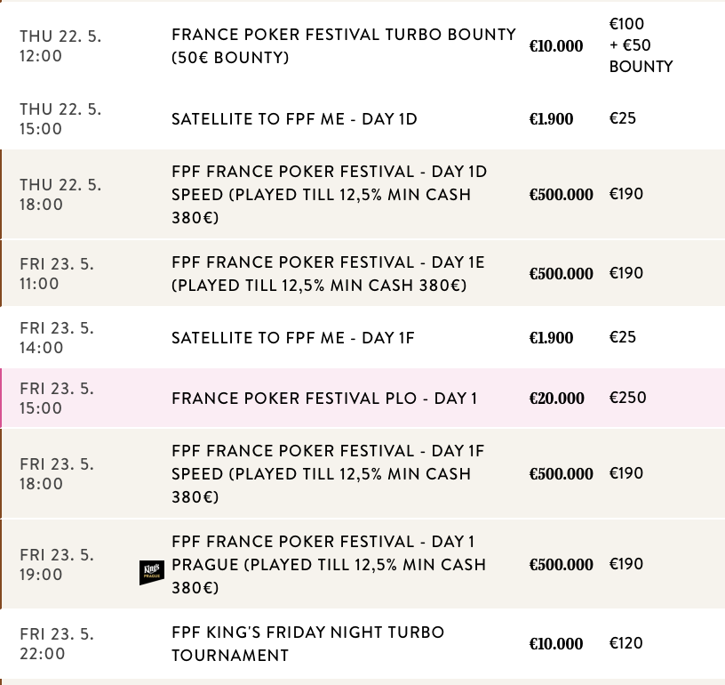
Task: Click €100 + €50 bounty buy-in
Action: (x=640, y=45)
